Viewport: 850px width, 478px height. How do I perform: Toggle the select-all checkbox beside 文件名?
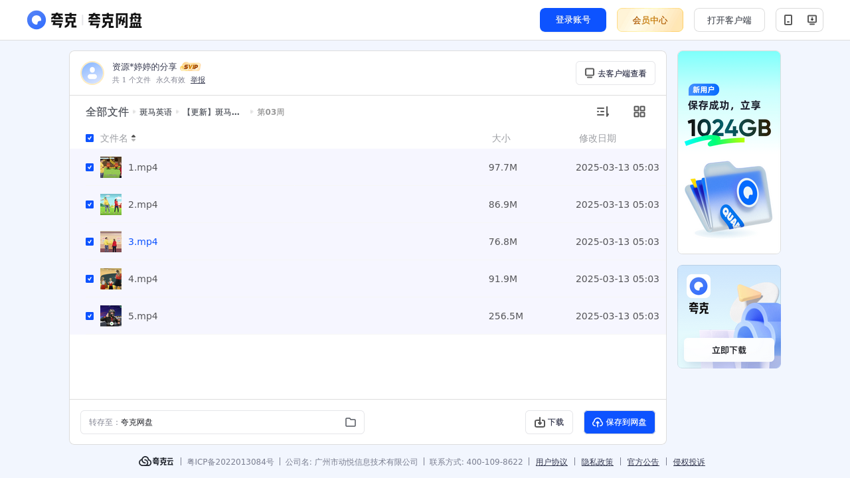(90, 138)
